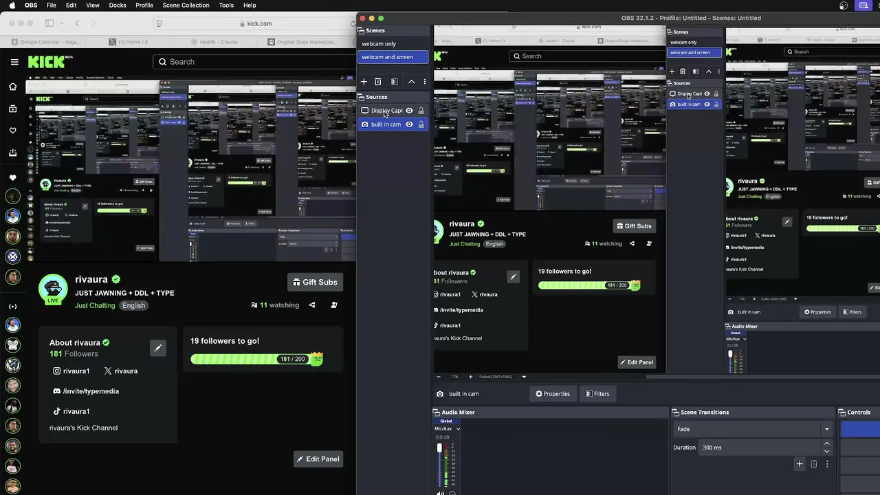Open source Filters in OBS
Screen dimensions: 880x495
[597, 394]
